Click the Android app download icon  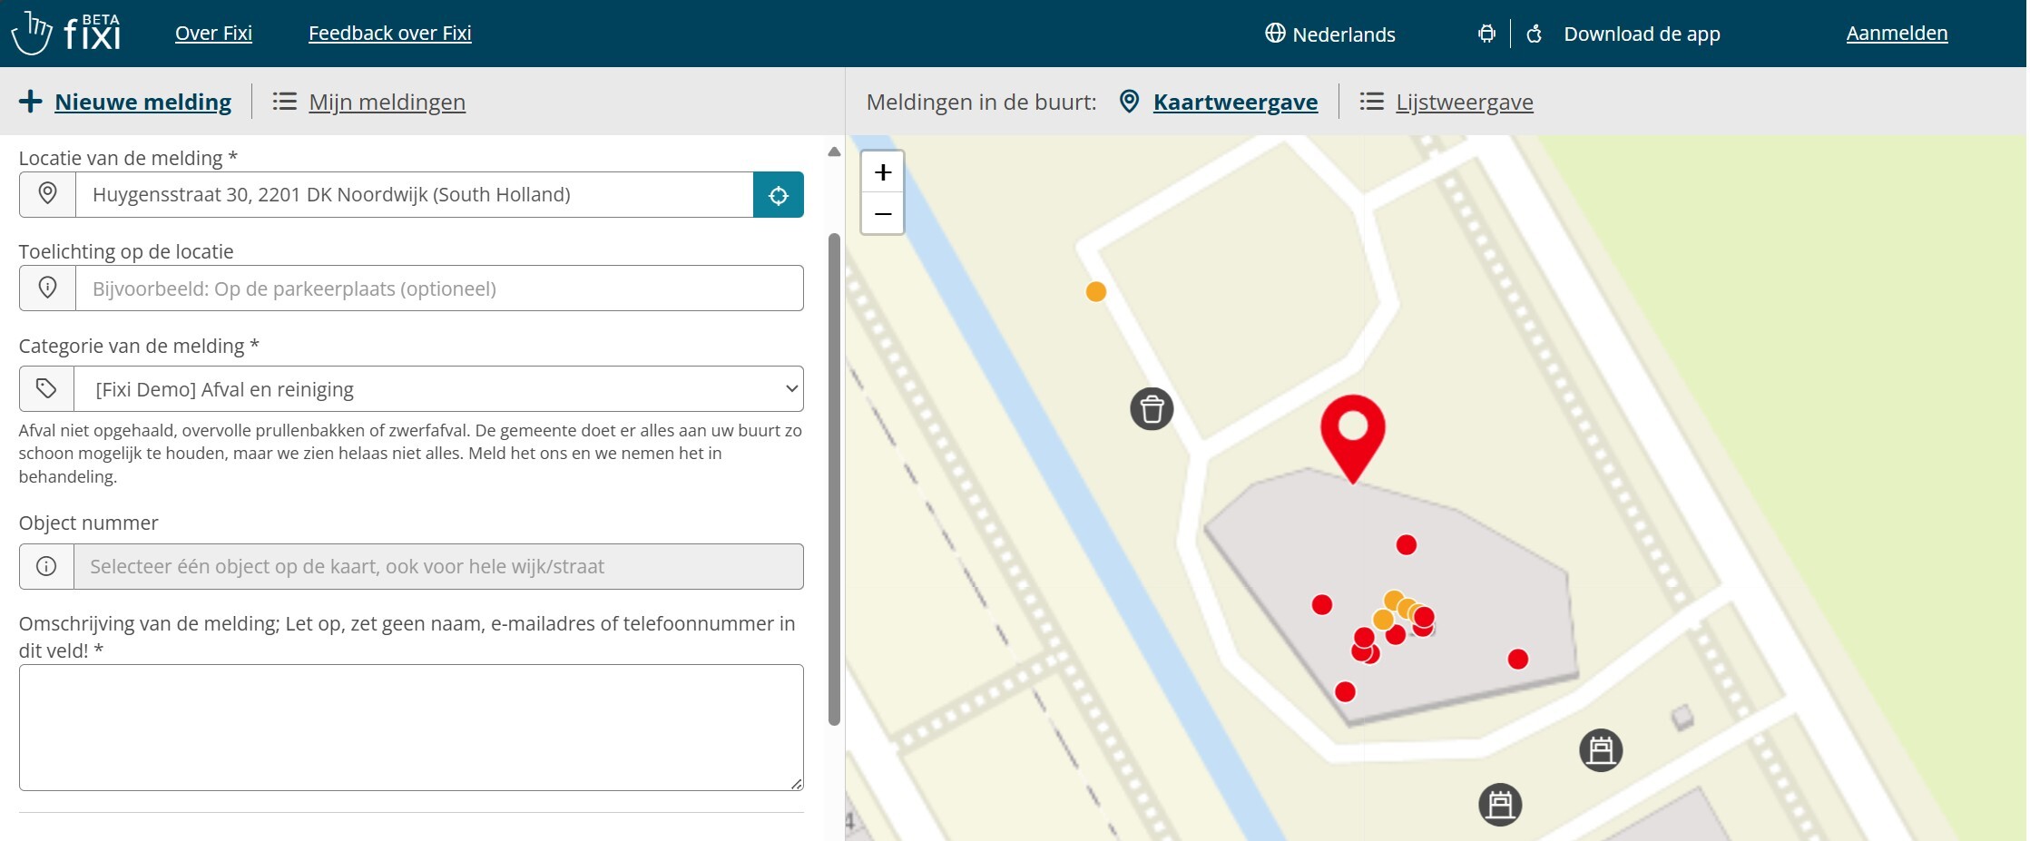tap(1486, 34)
